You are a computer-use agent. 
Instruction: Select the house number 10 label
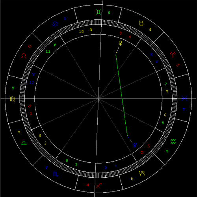(x=81, y=32)
